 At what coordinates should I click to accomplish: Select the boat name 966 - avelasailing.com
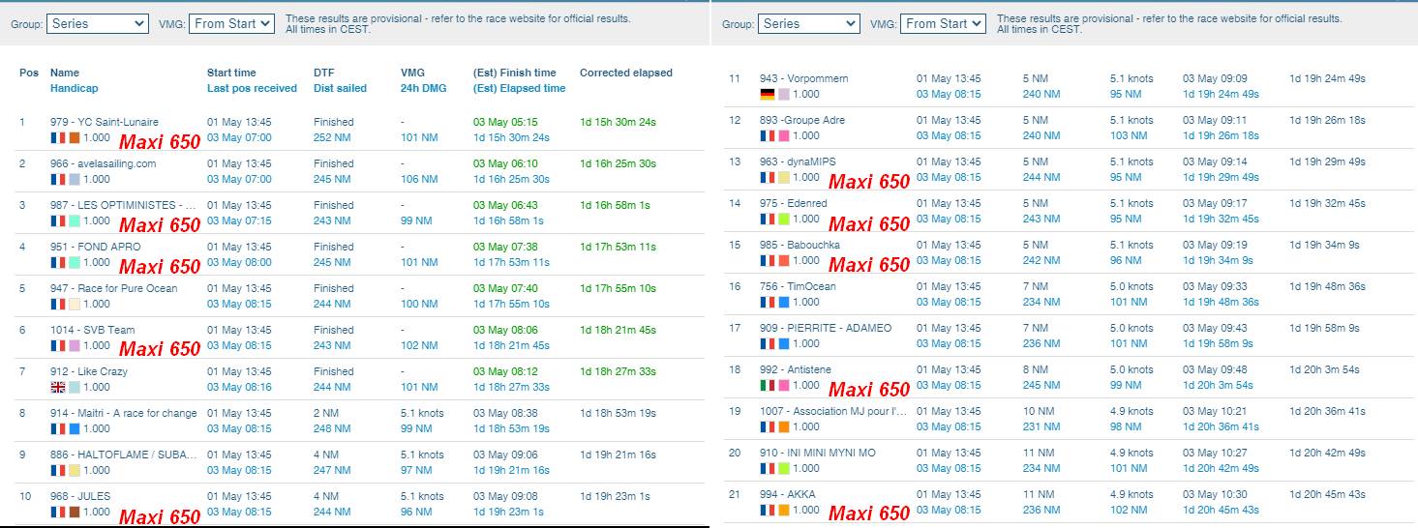(x=103, y=163)
